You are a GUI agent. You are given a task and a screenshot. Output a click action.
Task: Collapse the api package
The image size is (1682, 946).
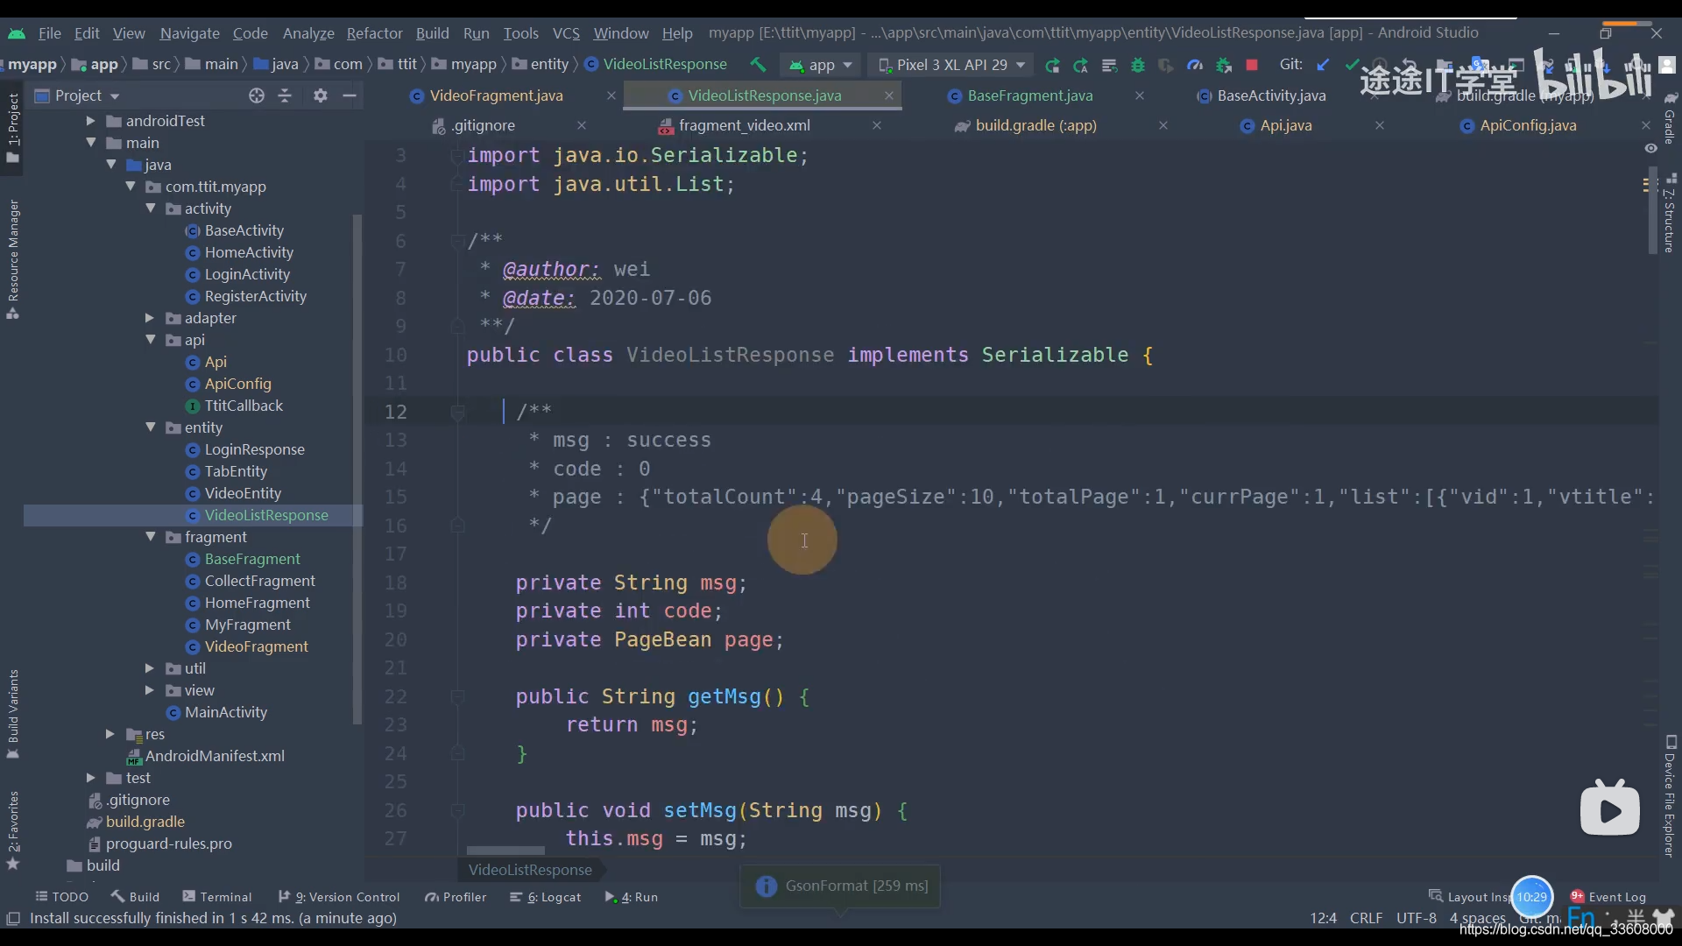pyautogui.click(x=151, y=340)
